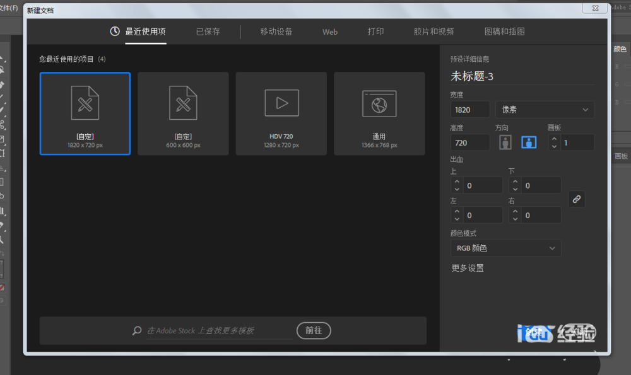
Task: Click the decrease arrow on the 画板 stepper
Action: click(x=553, y=146)
